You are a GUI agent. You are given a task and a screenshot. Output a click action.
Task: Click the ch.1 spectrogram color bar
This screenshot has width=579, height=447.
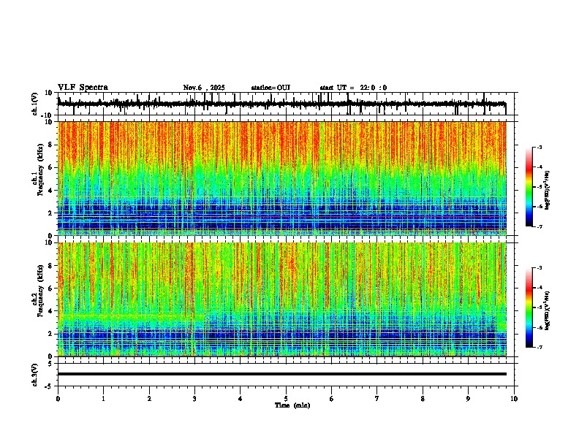click(x=529, y=187)
